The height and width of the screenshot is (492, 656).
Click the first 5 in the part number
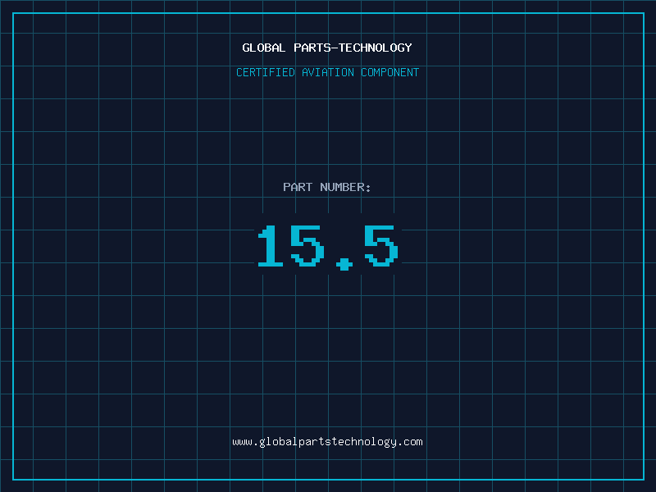pyautogui.click(x=308, y=247)
